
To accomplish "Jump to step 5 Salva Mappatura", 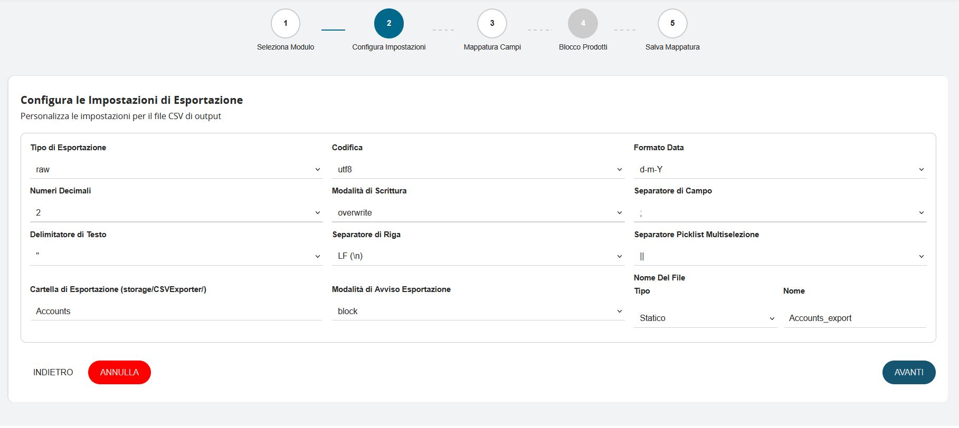I will (x=672, y=24).
